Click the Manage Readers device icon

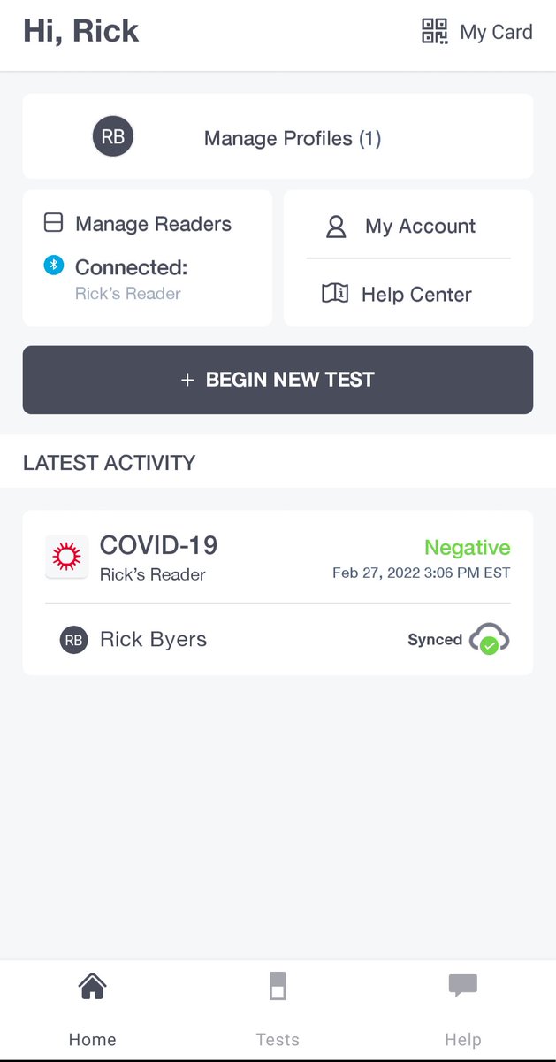(x=54, y=223)
